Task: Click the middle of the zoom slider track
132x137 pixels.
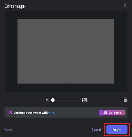Action: (66, 100)
